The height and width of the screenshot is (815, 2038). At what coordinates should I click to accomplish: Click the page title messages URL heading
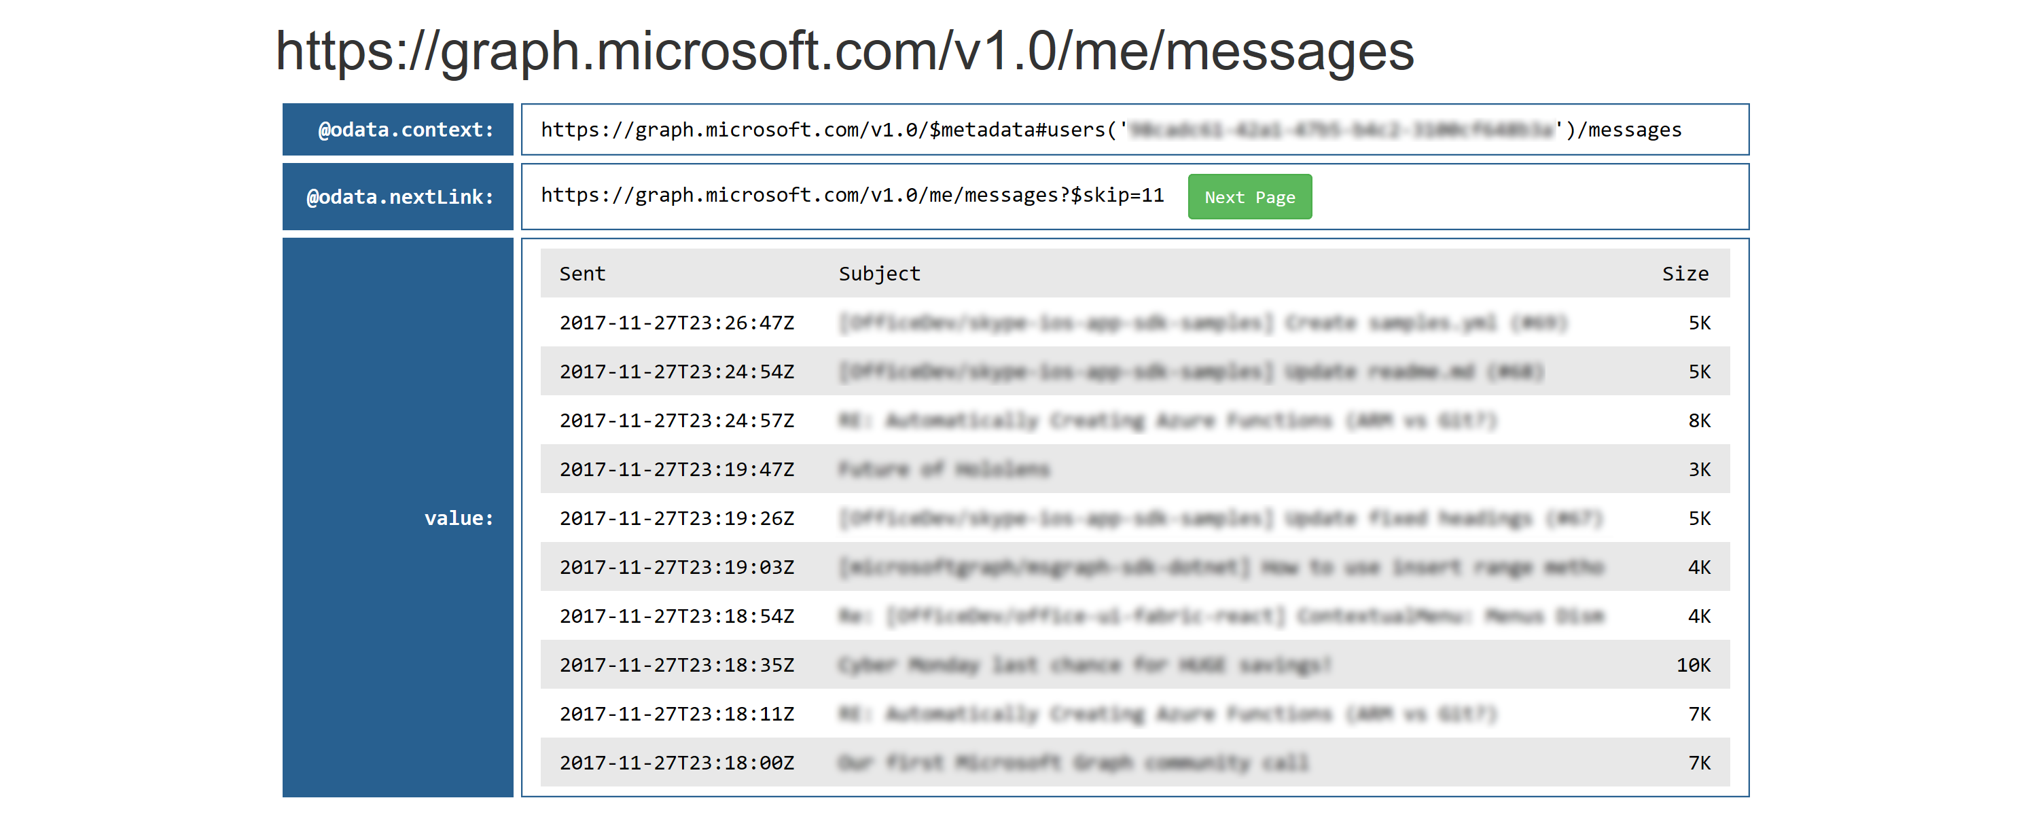[844, 51]
